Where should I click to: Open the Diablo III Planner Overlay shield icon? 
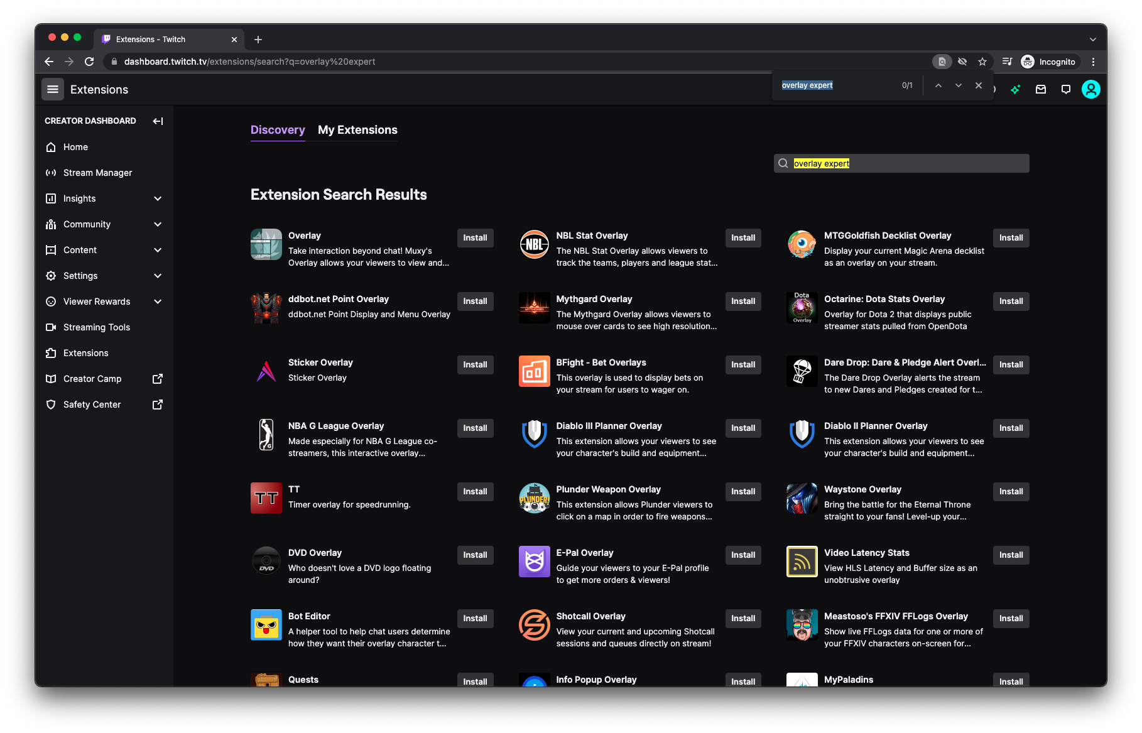click(x=535, y=435)
